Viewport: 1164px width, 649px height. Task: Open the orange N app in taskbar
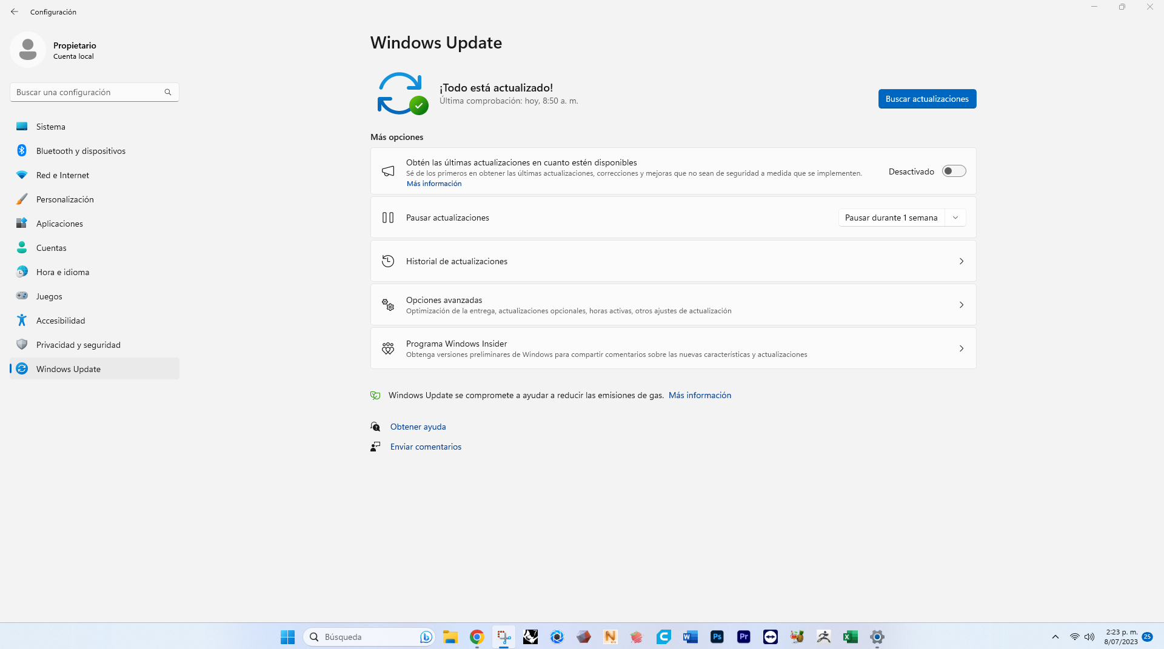pyautogui.click(x=610, y=637)
